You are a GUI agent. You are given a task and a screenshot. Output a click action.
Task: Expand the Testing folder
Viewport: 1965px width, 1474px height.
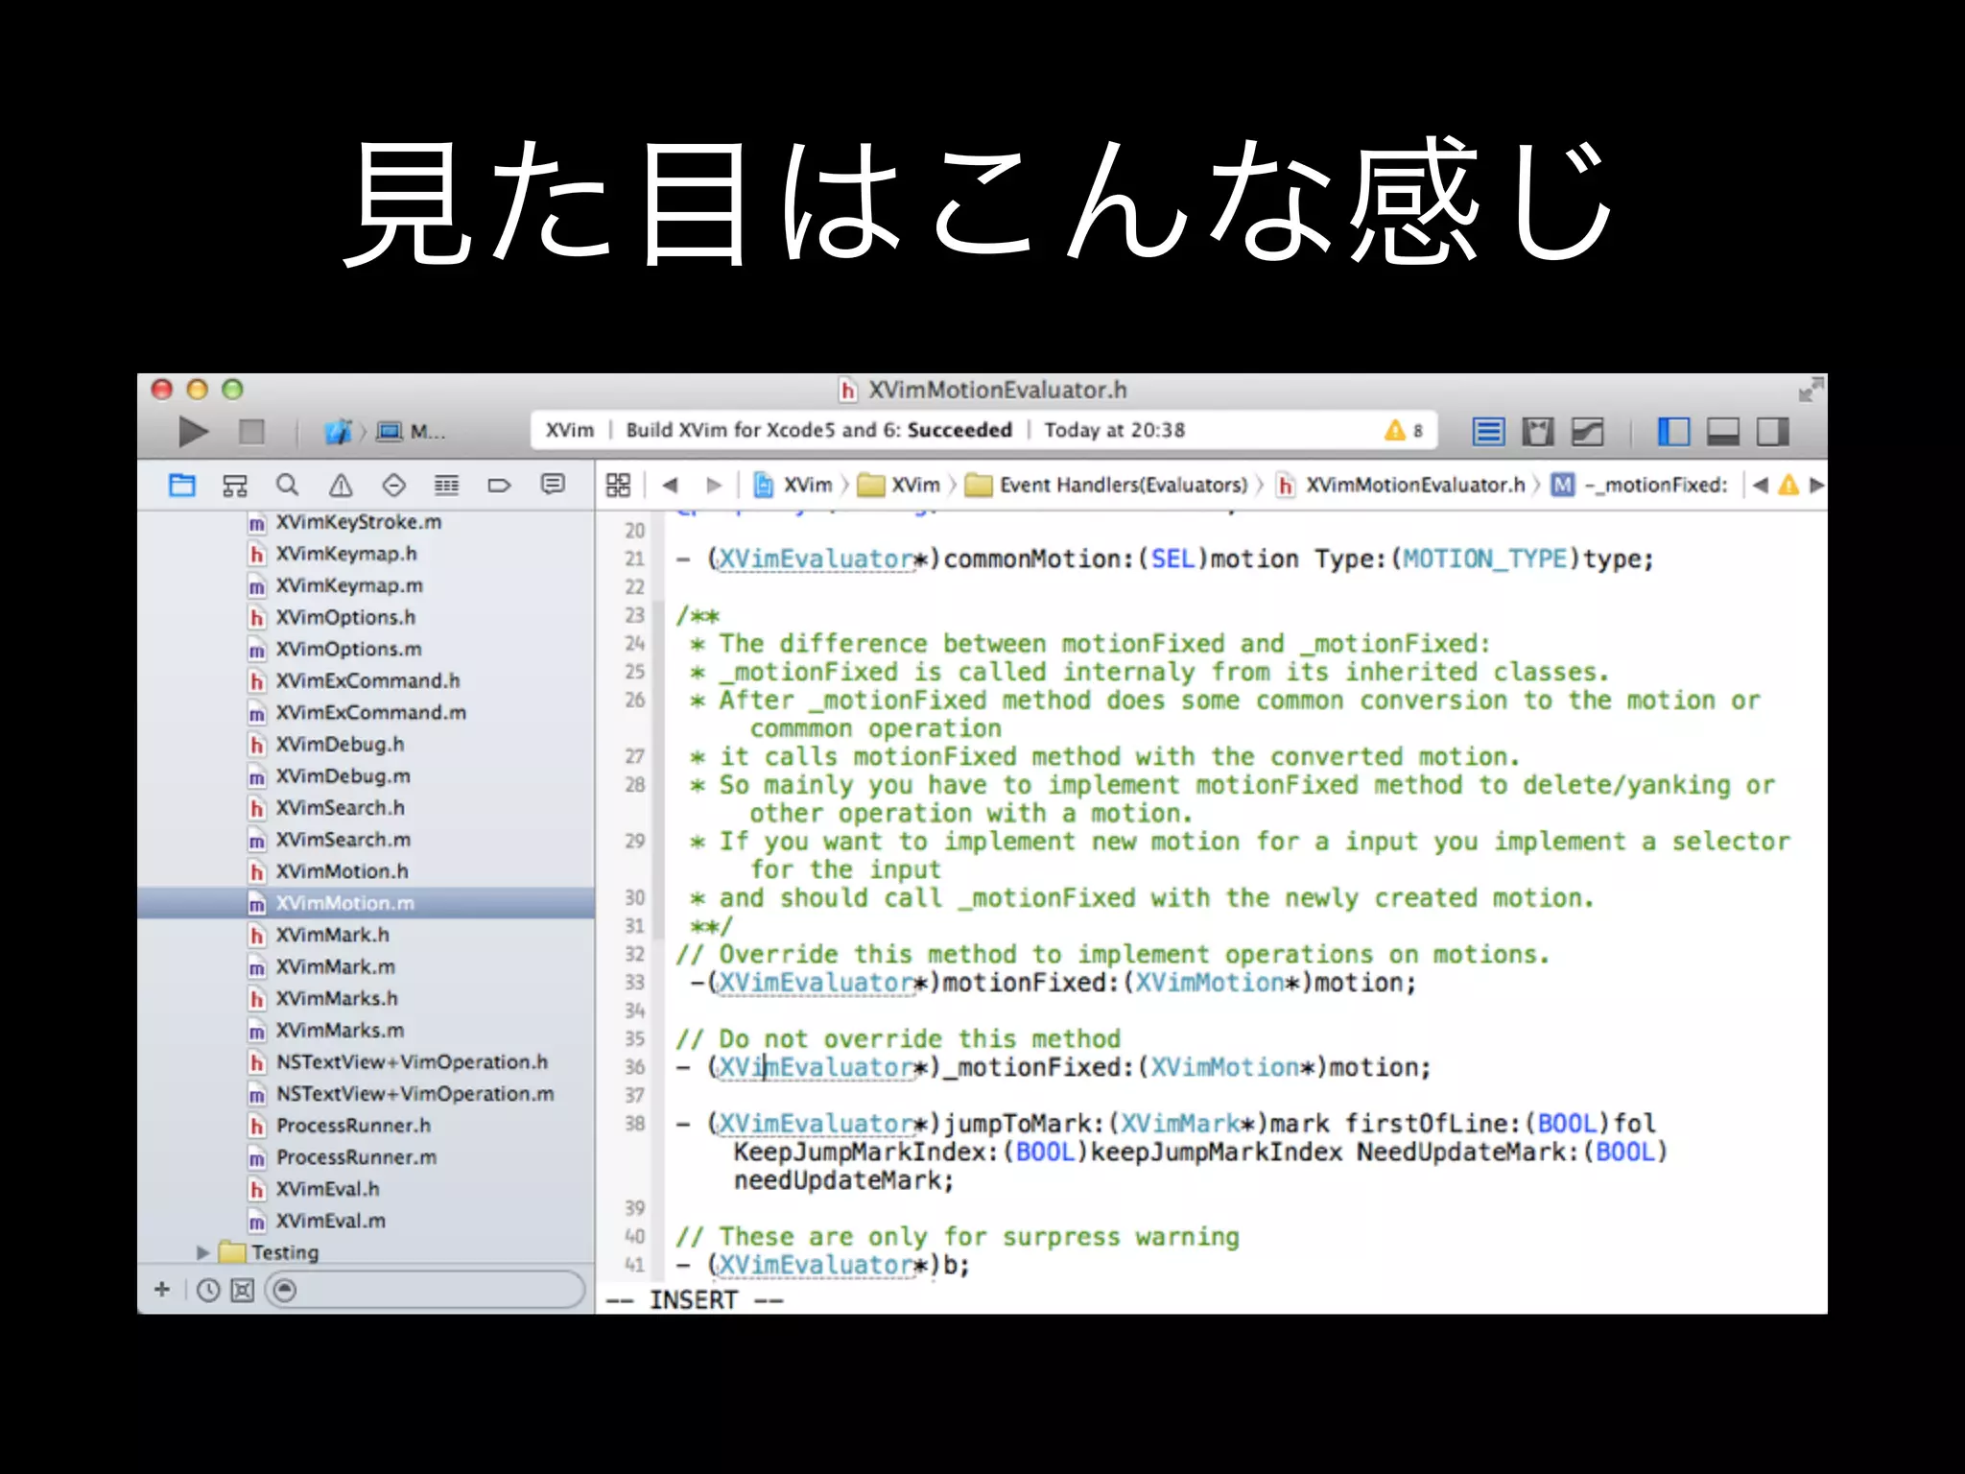pyautogui.click(x=202, y=1252)
